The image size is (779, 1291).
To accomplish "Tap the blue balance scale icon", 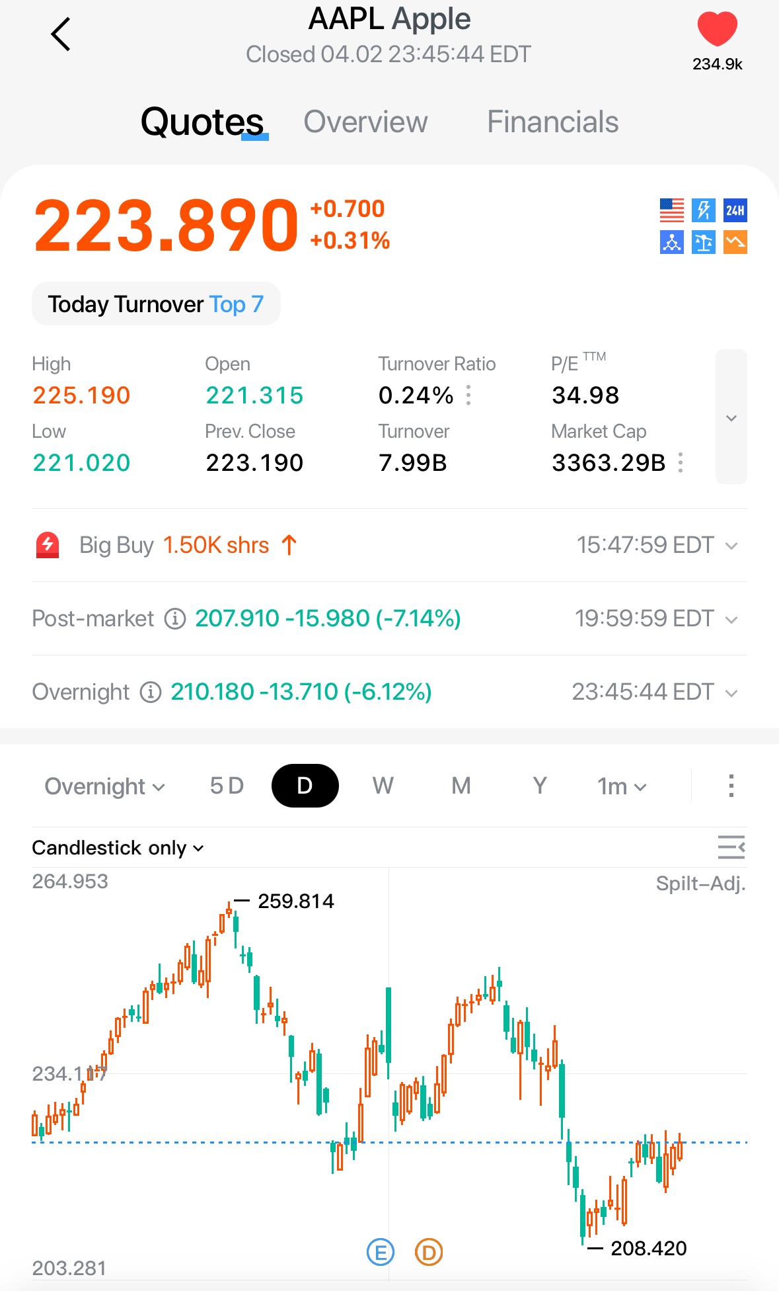I will [x=703, y=242].
